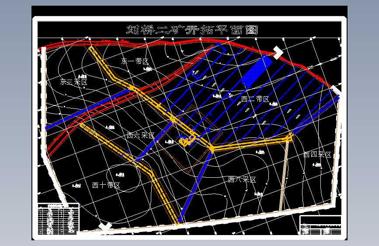Select the 西十带区 zone label
Screen dimensions: 379x246
coord(106,185)
